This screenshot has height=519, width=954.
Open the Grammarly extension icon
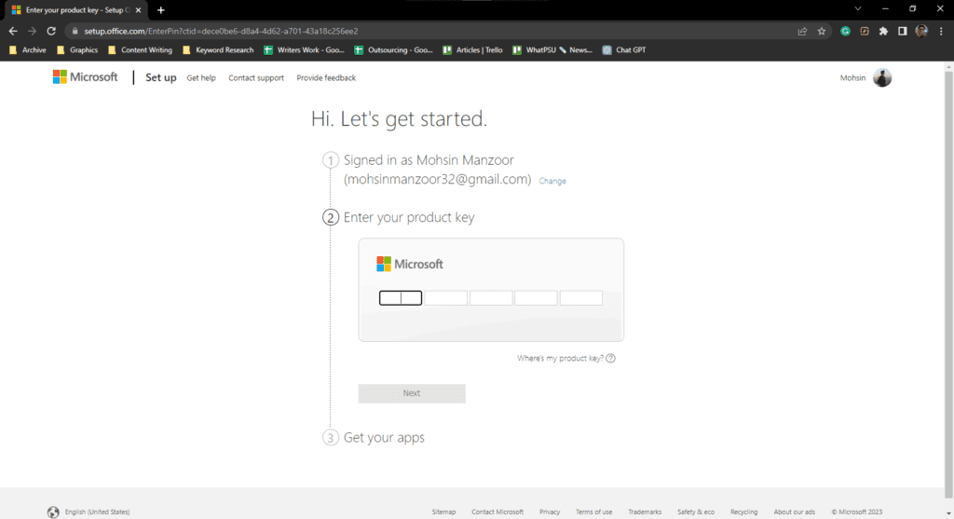846,31
